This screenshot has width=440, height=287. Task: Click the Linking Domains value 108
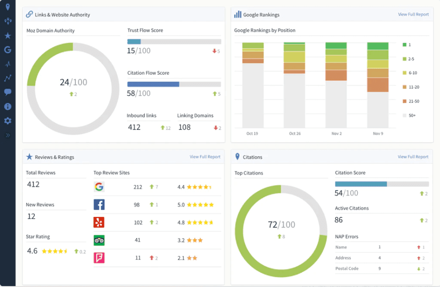[184, 127]
